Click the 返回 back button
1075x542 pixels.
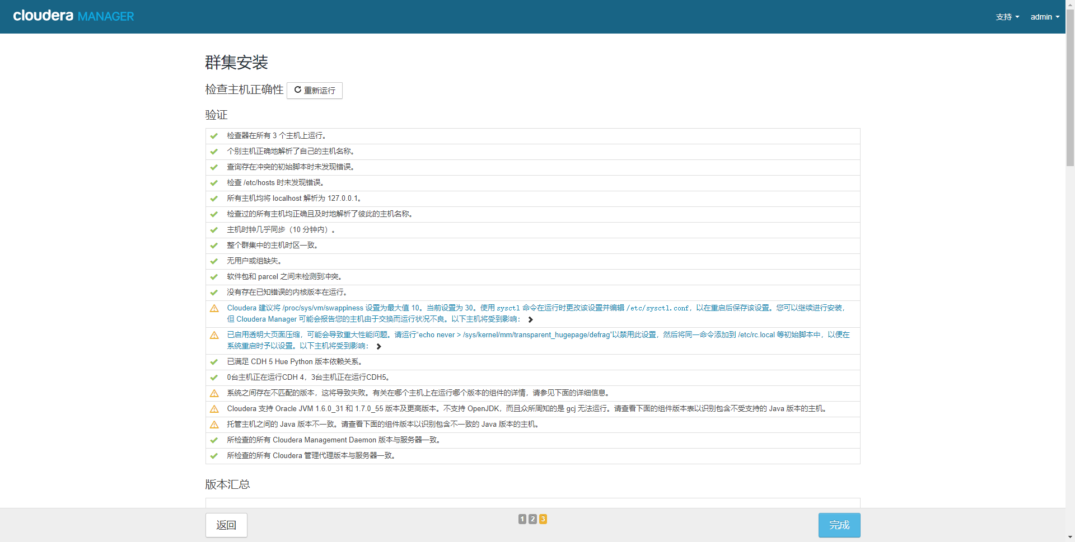click(x=226, y=525)
